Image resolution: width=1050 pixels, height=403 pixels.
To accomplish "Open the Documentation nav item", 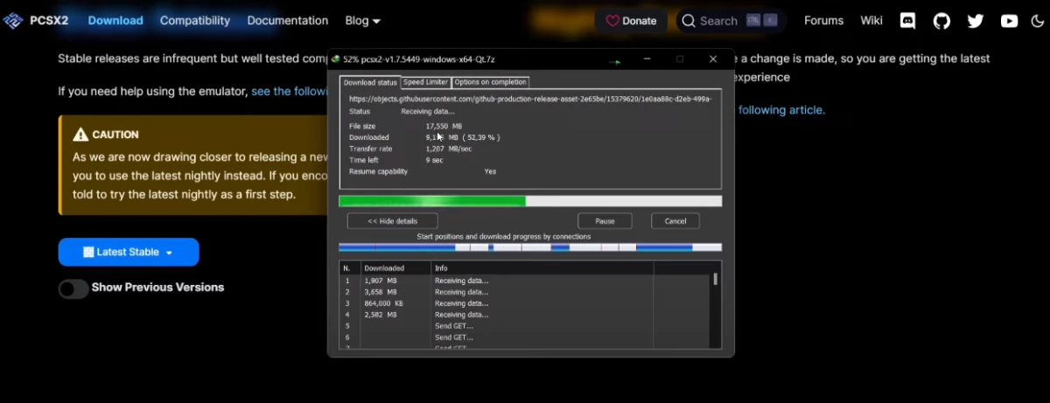I will [x=288, y=20].
